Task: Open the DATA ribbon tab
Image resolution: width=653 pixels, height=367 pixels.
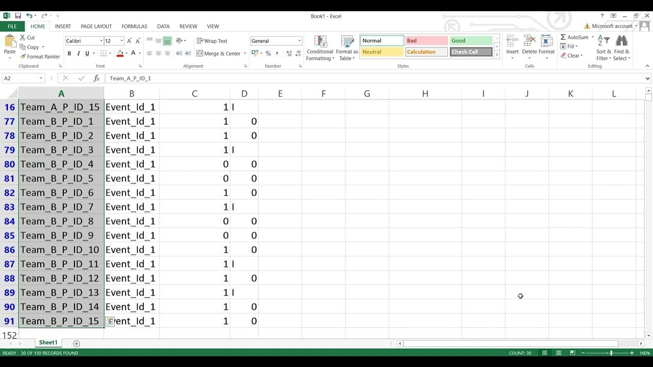Action: click(163, 26)
